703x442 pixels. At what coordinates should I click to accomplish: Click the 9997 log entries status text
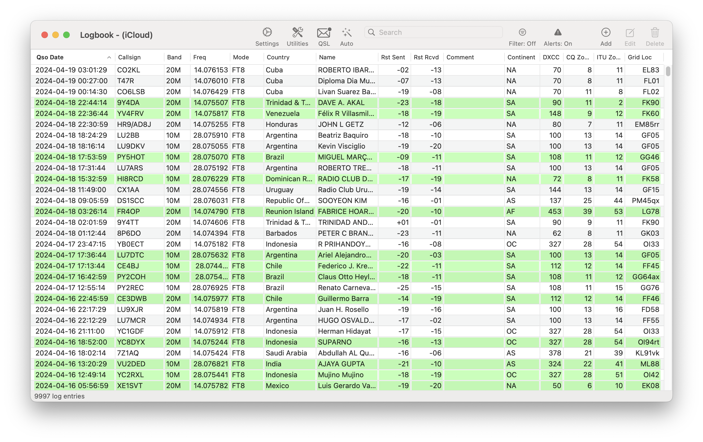tap(59, 396)
